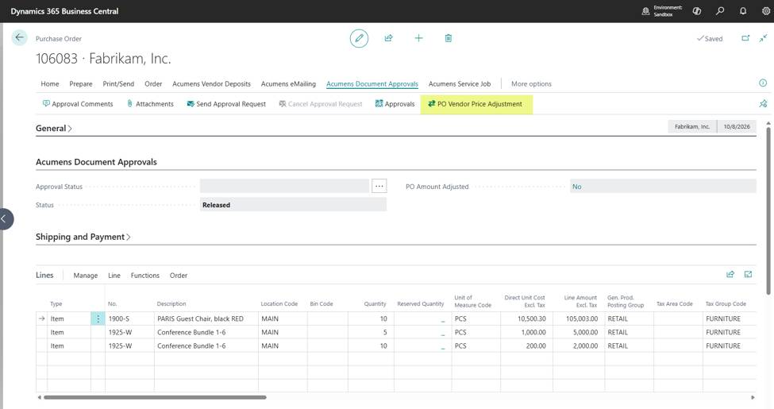Select Acumens Document Approvals tab
Image resolution: width=774 pixels, height=409 pixels.
[x=372, y=84]
